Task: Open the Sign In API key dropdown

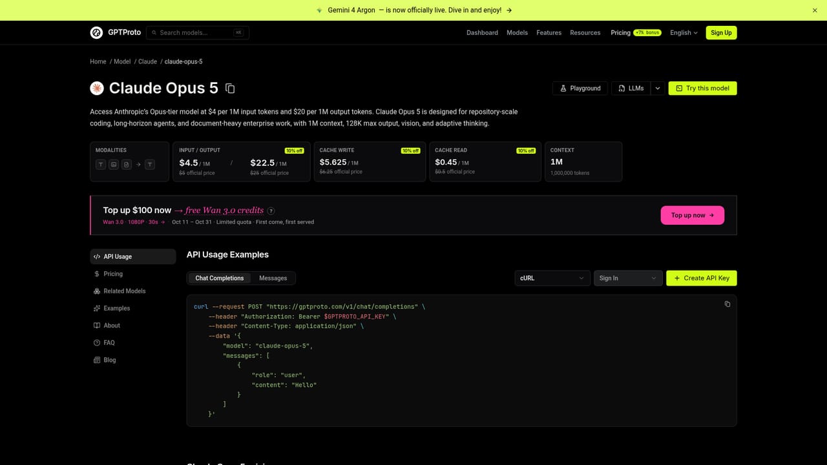Action: tap(628, 278)
